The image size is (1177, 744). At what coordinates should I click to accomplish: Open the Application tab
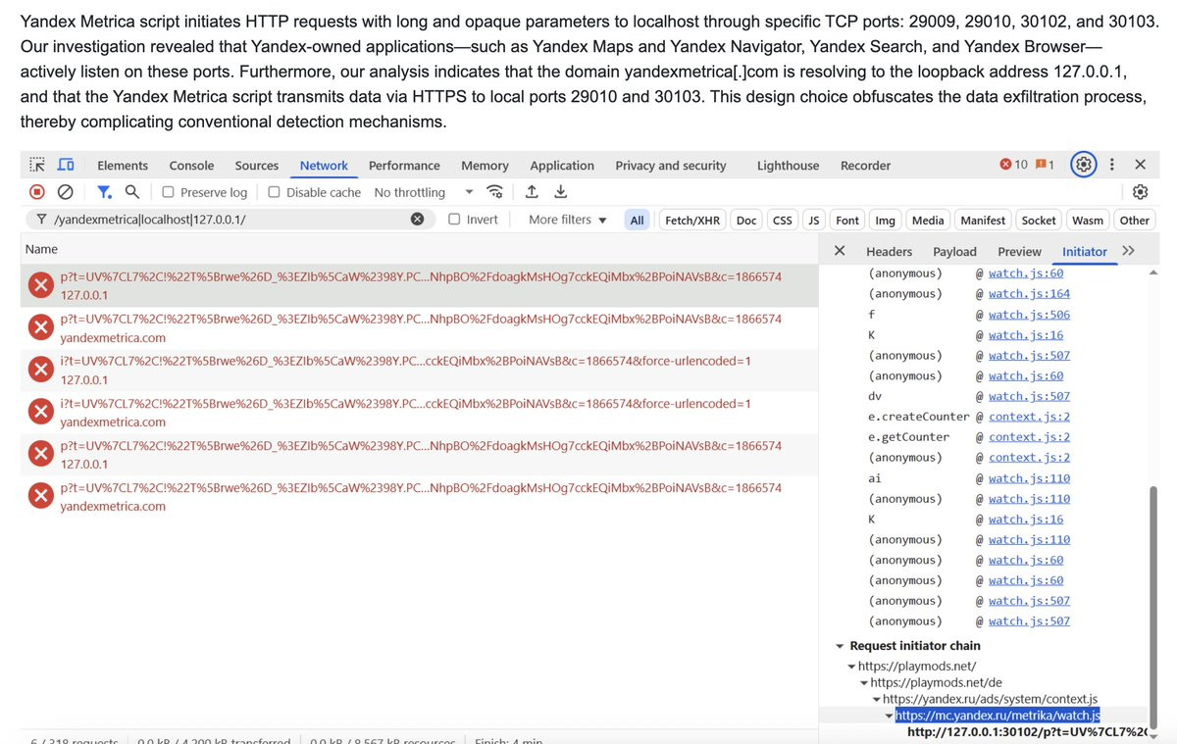(562, 166)
